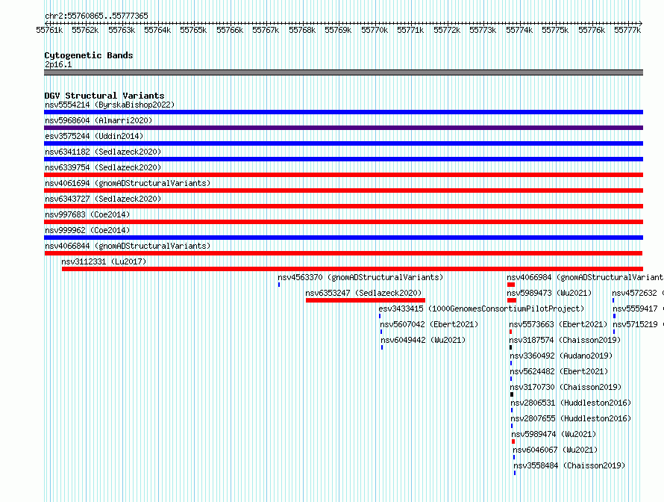Click the 55765k ruler coordinate
Image resolution: width=664 pixels, height=502 pixels.
coord(193,30)
